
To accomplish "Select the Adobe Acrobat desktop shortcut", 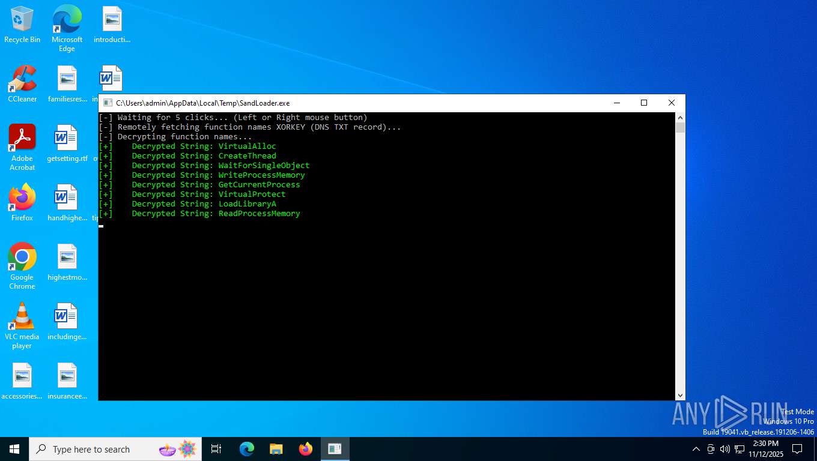I will 22,148.
